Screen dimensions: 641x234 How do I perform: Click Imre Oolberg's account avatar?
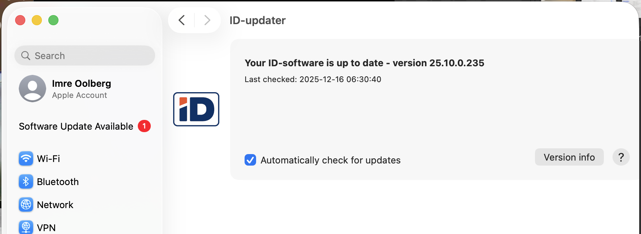point(32,89)
